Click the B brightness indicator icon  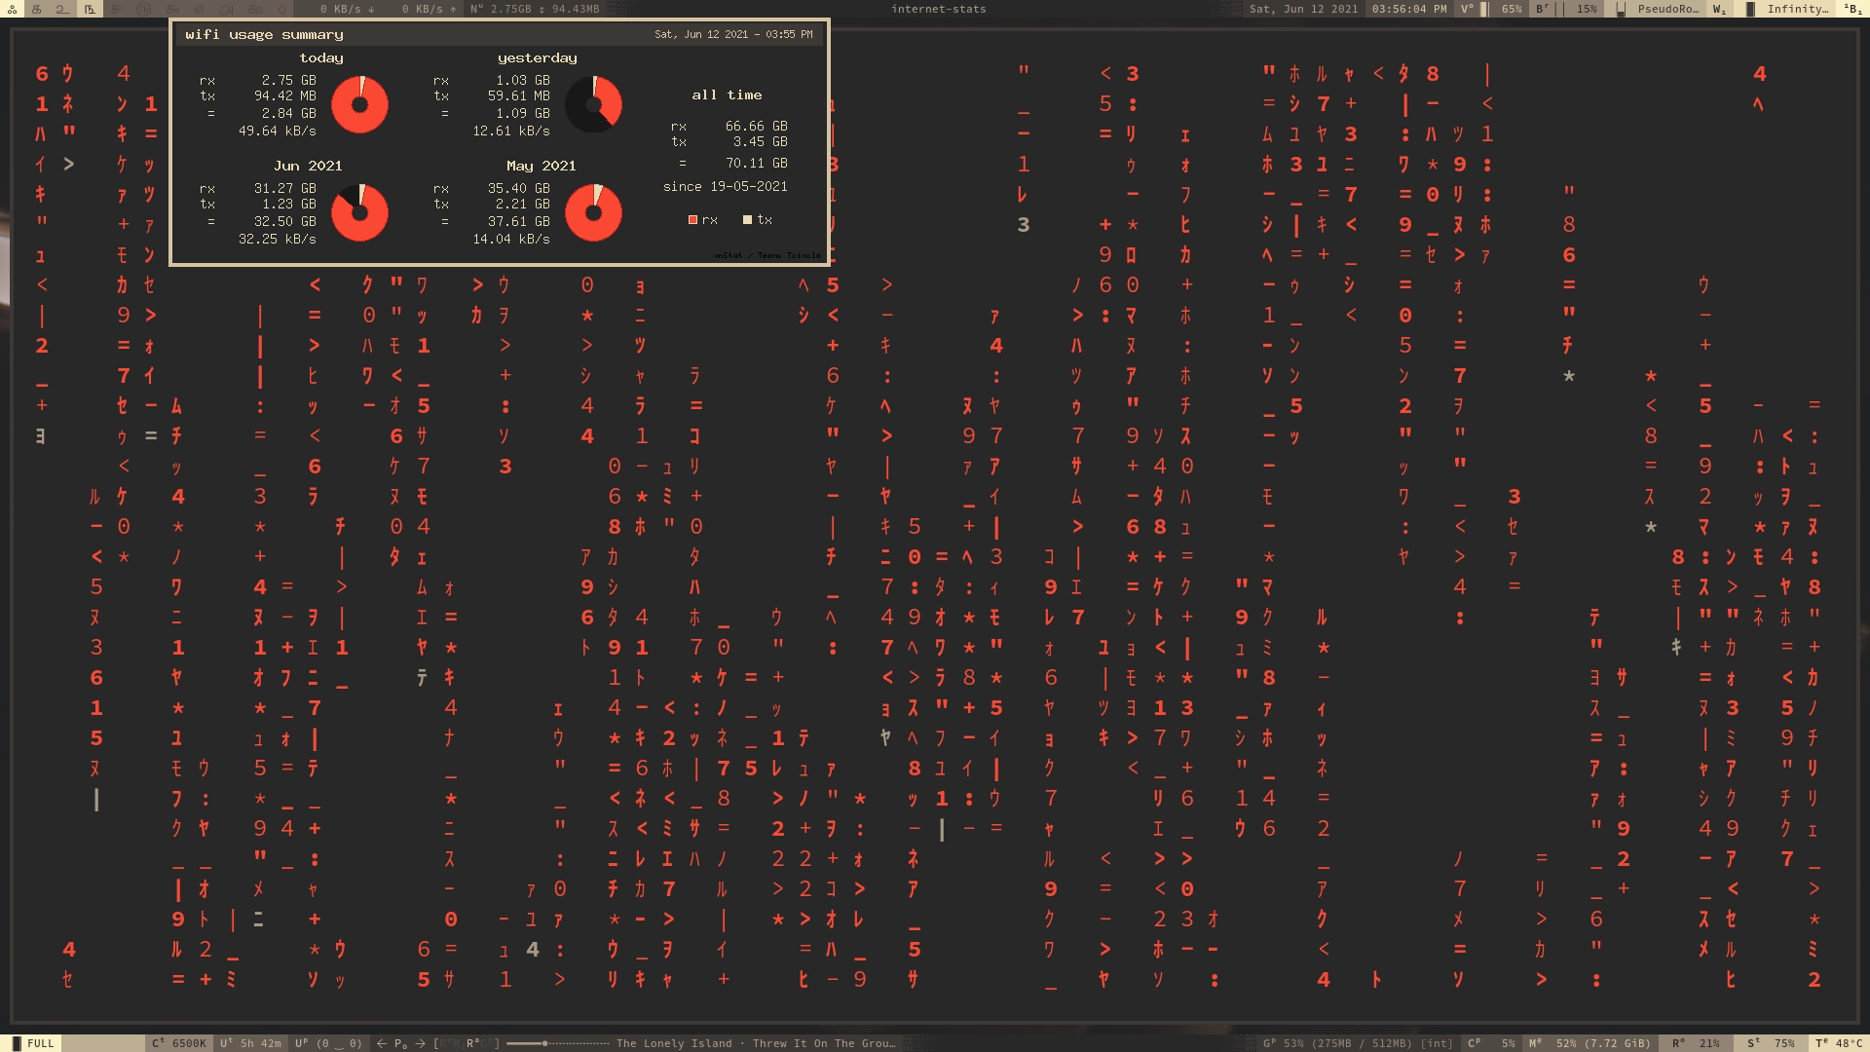click(1542, 9)
